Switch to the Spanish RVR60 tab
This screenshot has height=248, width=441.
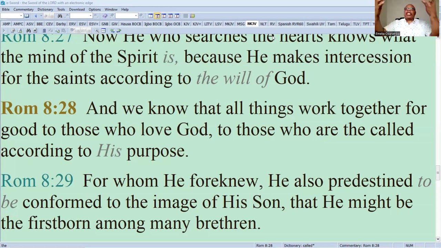pyautogui.click(x=290, y=24)
